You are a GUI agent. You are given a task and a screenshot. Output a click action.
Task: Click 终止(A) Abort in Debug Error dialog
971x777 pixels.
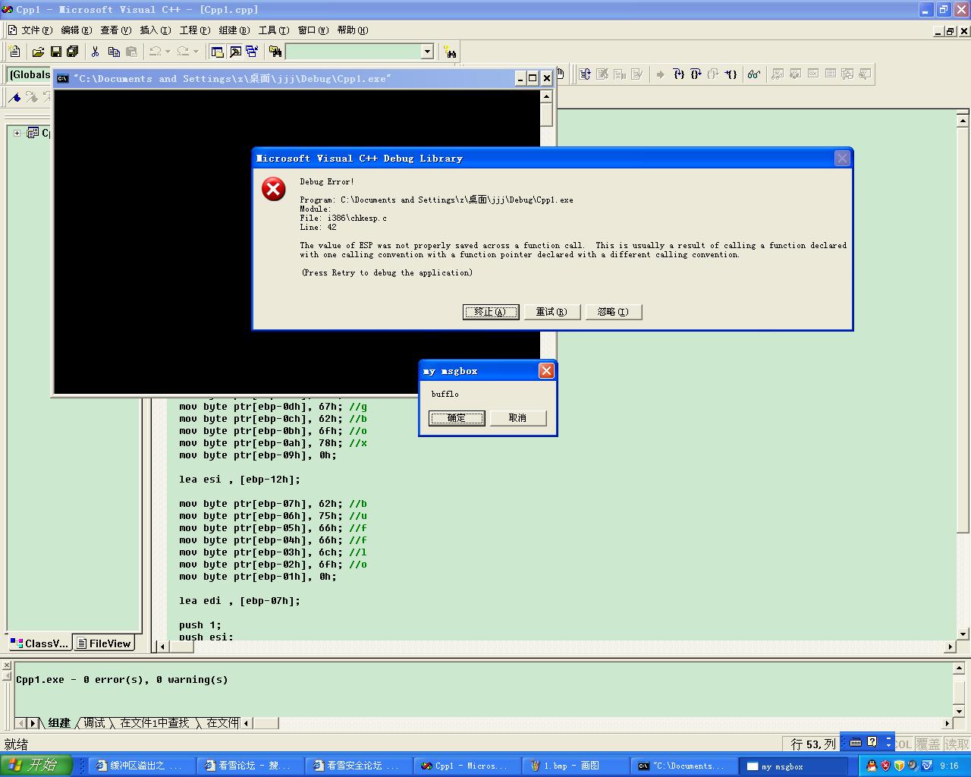tap(491, 312)
